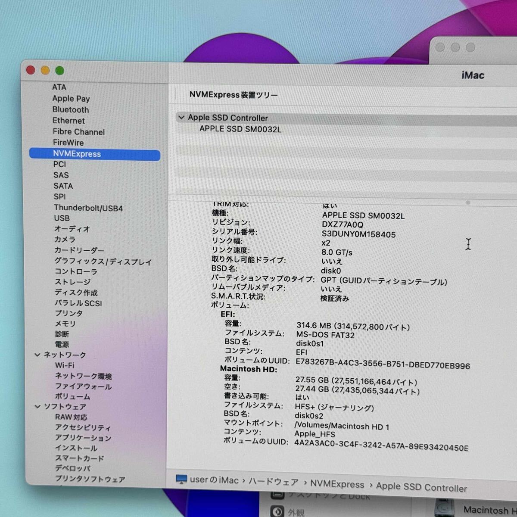
Task: Click the MS-DOS FAT32 file system value
Action: coord(325,335)
